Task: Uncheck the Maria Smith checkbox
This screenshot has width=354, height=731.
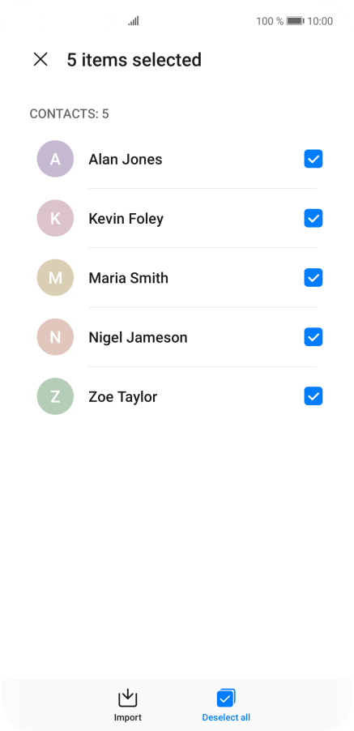Action: [x=313, y=278]
